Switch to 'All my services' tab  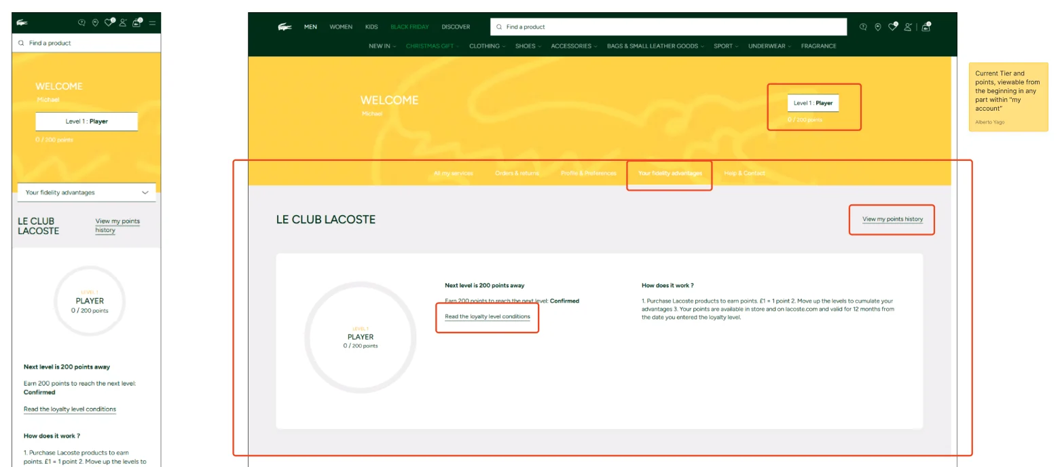pyautogui.click(x=453, y=173)
